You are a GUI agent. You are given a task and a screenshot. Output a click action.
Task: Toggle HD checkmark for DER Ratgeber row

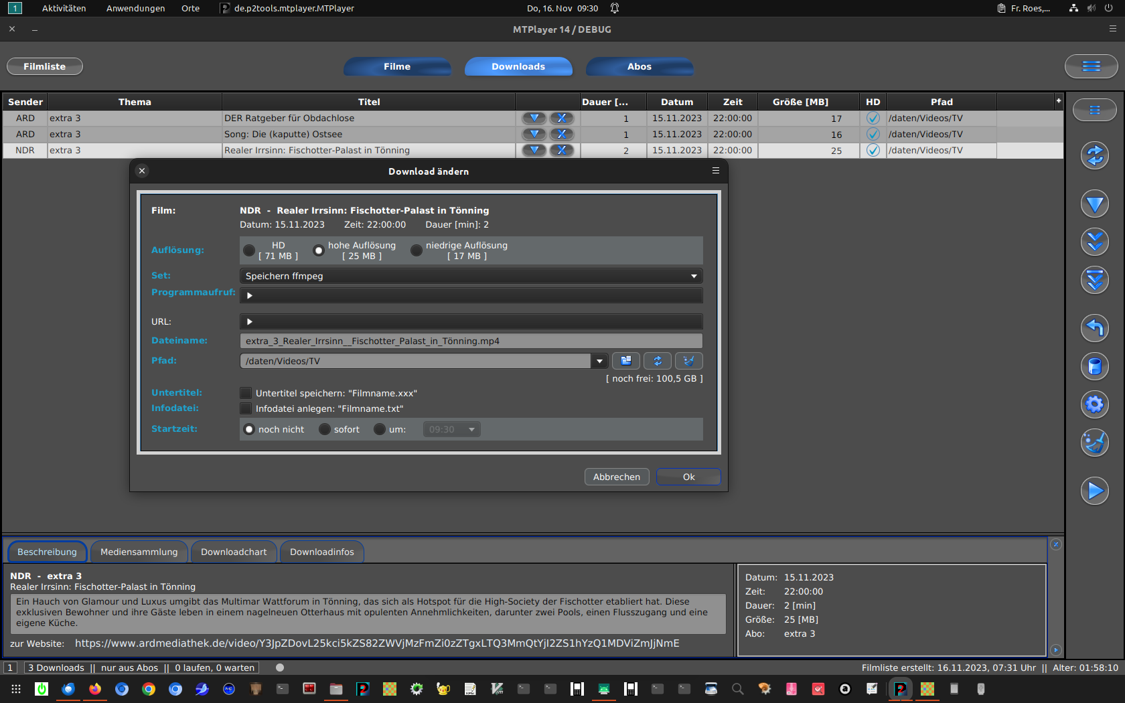[873, 118]
